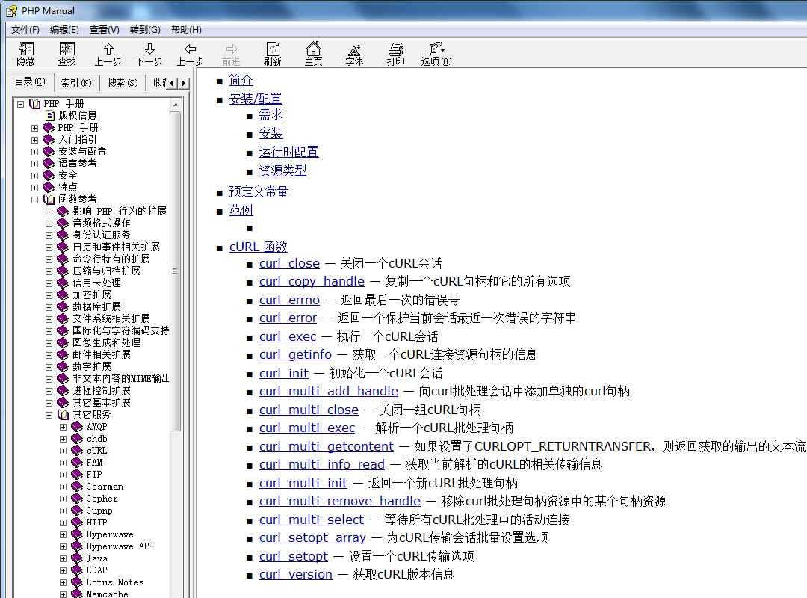Refresh the page with 刷新 icon
807x598 pixels.
(273, 54)
